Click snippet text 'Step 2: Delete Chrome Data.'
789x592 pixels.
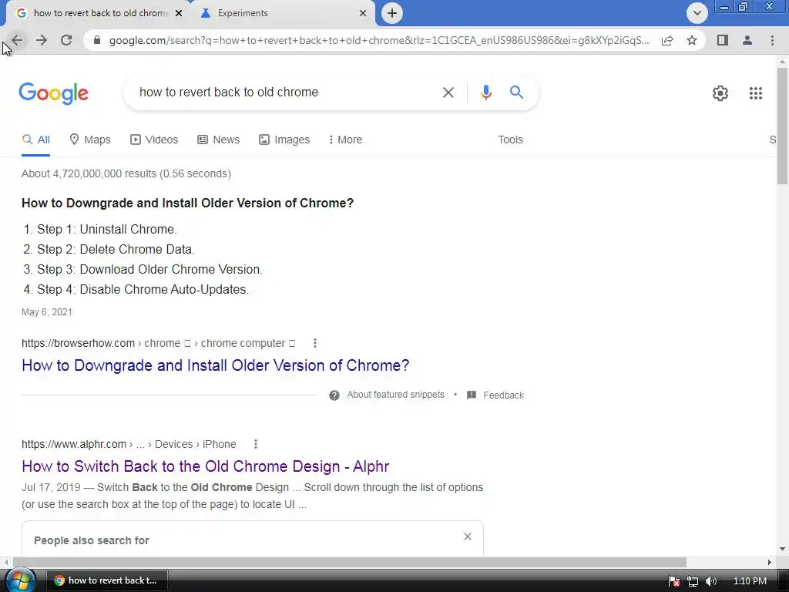pyautogui.click(x=116, y=250)
